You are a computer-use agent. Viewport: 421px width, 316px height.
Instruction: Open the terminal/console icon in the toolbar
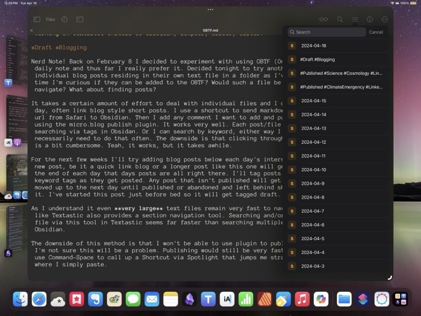point(80,19)
